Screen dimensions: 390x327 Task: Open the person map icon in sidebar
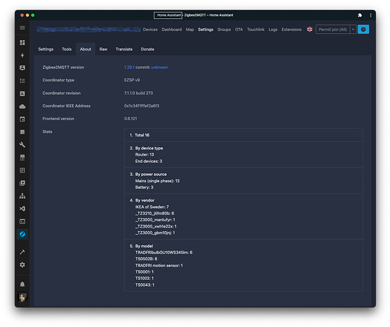click(x=22, y=68)
